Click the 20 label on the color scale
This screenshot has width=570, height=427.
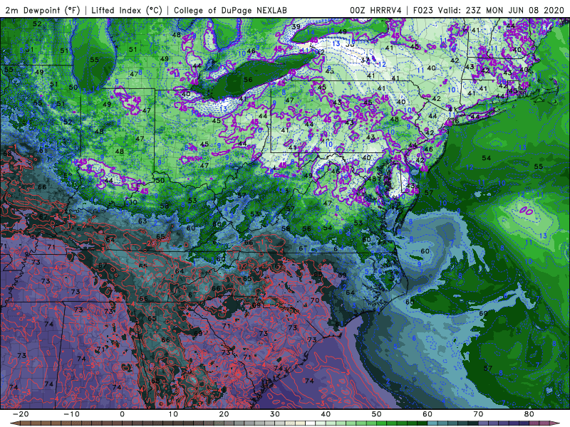point(224,414)
